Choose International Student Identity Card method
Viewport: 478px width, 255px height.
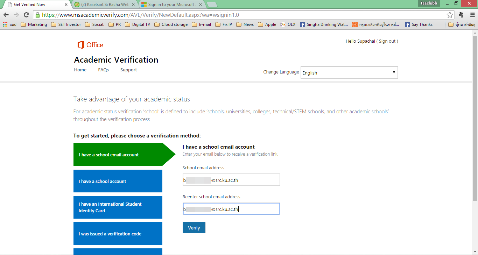coord(118,207)
